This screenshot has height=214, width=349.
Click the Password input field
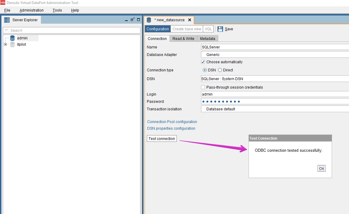point(275,102)
